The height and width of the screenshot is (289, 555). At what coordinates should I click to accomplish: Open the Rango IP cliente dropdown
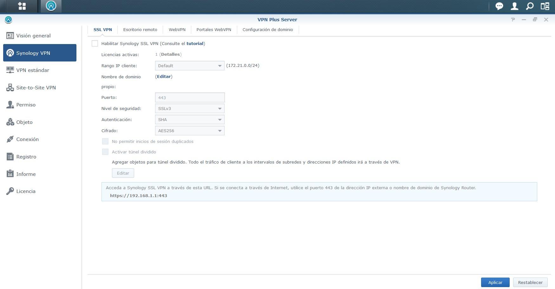[190, 66]
